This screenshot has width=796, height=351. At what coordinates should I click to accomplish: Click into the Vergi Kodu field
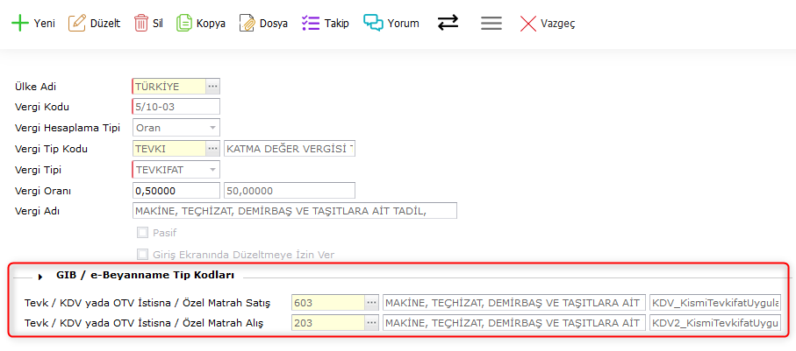point(176,107)
